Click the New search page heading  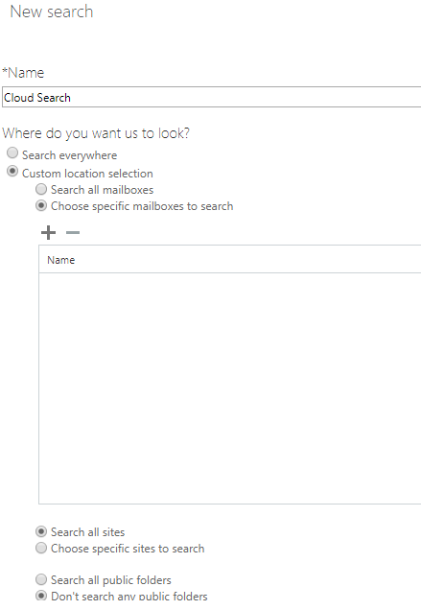pos(52,12)
